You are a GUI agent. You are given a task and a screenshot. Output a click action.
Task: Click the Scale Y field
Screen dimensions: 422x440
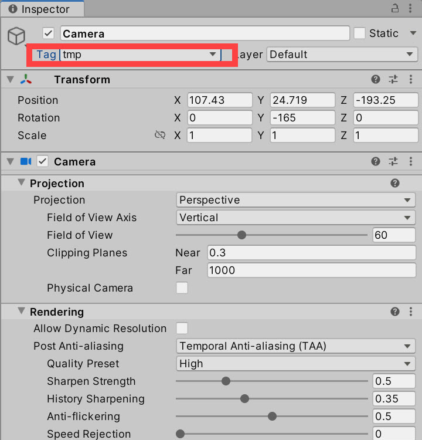pyautogui.click(x=302, y=136)
